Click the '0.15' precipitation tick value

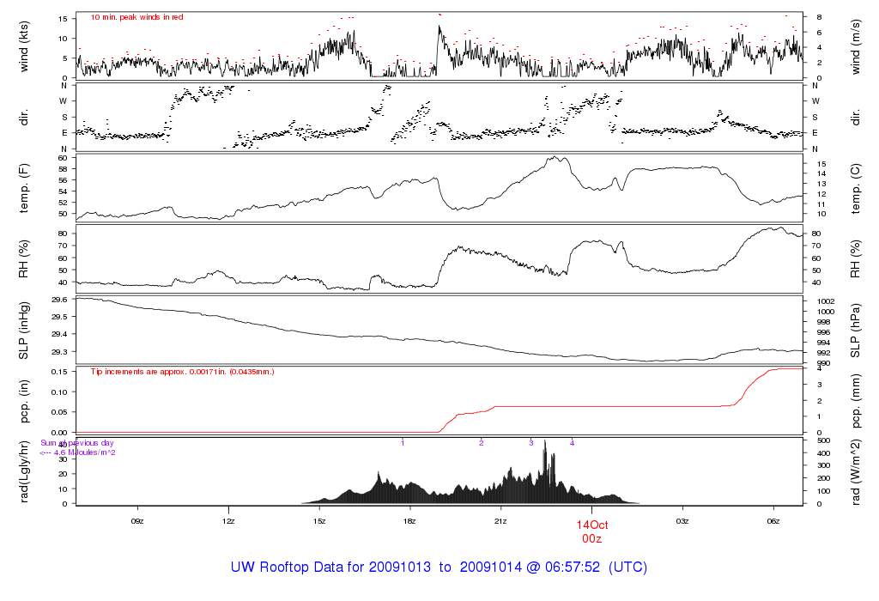[59, 372]
